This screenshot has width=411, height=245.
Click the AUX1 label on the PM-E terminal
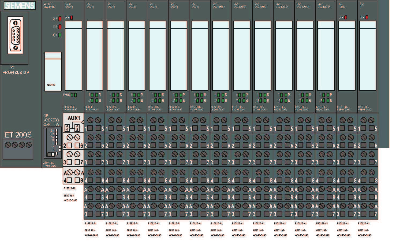point(74,118)
